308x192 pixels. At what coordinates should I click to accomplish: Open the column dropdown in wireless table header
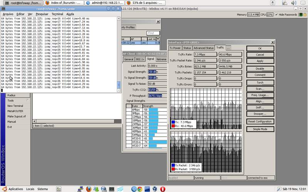[157, 39]
